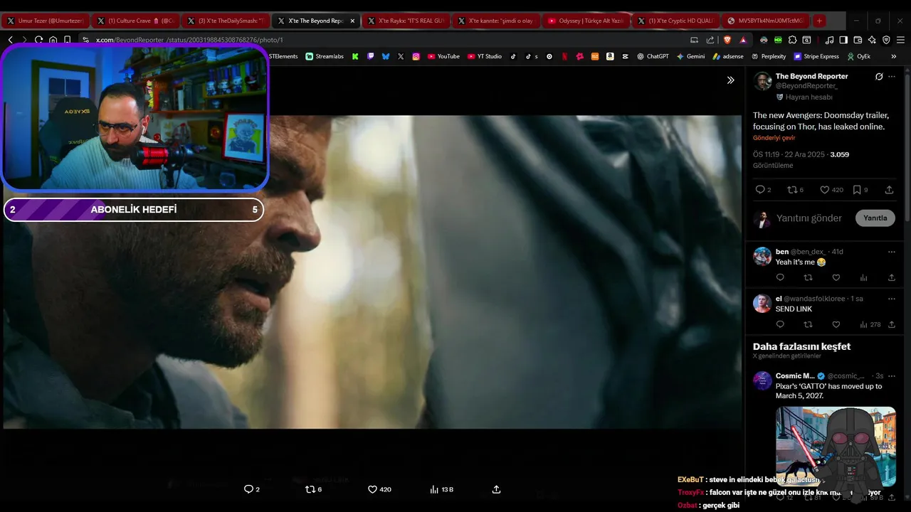Screen dimensions: 911x512
Task: Switch to IT'S REAL GUYS tab
Action: tap(406, 21)
